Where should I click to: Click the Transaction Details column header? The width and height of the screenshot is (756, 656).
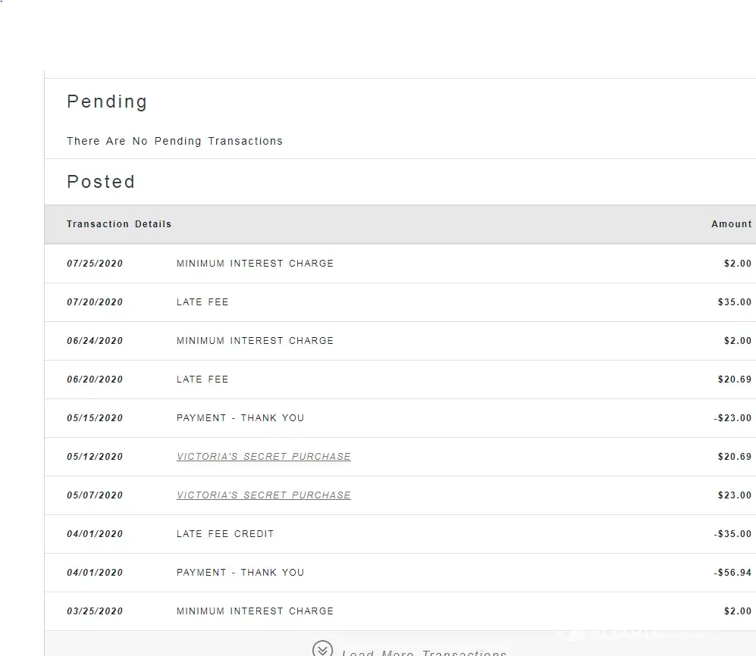(x=119, y=224)
